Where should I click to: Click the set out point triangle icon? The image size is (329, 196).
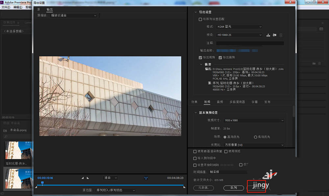click(88, 178)
